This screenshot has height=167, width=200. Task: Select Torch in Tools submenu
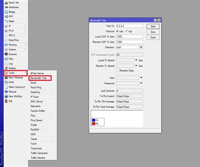pos(34,144)
